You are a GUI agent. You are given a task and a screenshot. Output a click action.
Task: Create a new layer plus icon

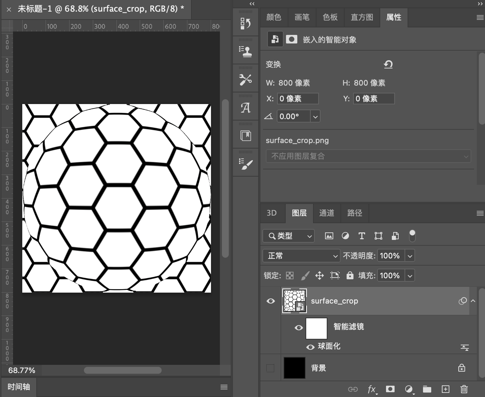pyautogui.click(x=445, y=389)
